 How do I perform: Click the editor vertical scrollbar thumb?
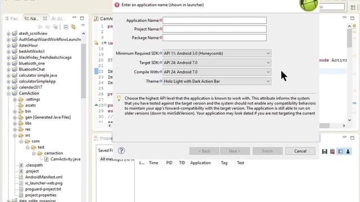[349, 38]
